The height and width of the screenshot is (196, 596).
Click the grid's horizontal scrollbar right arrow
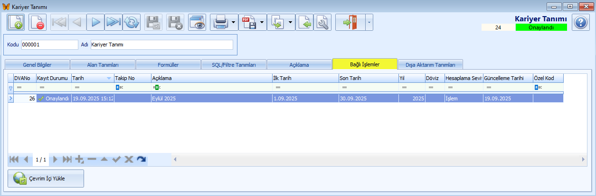[584, 160]
